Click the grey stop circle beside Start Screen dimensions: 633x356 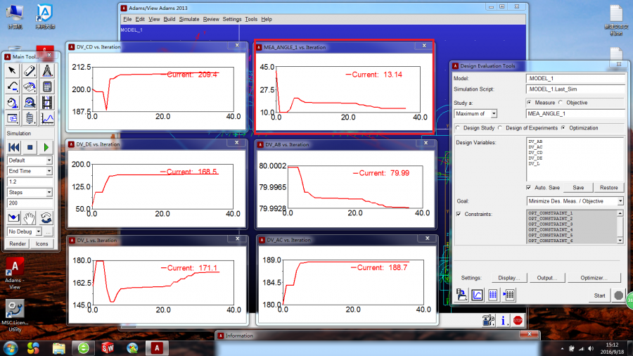click(618, 295)
